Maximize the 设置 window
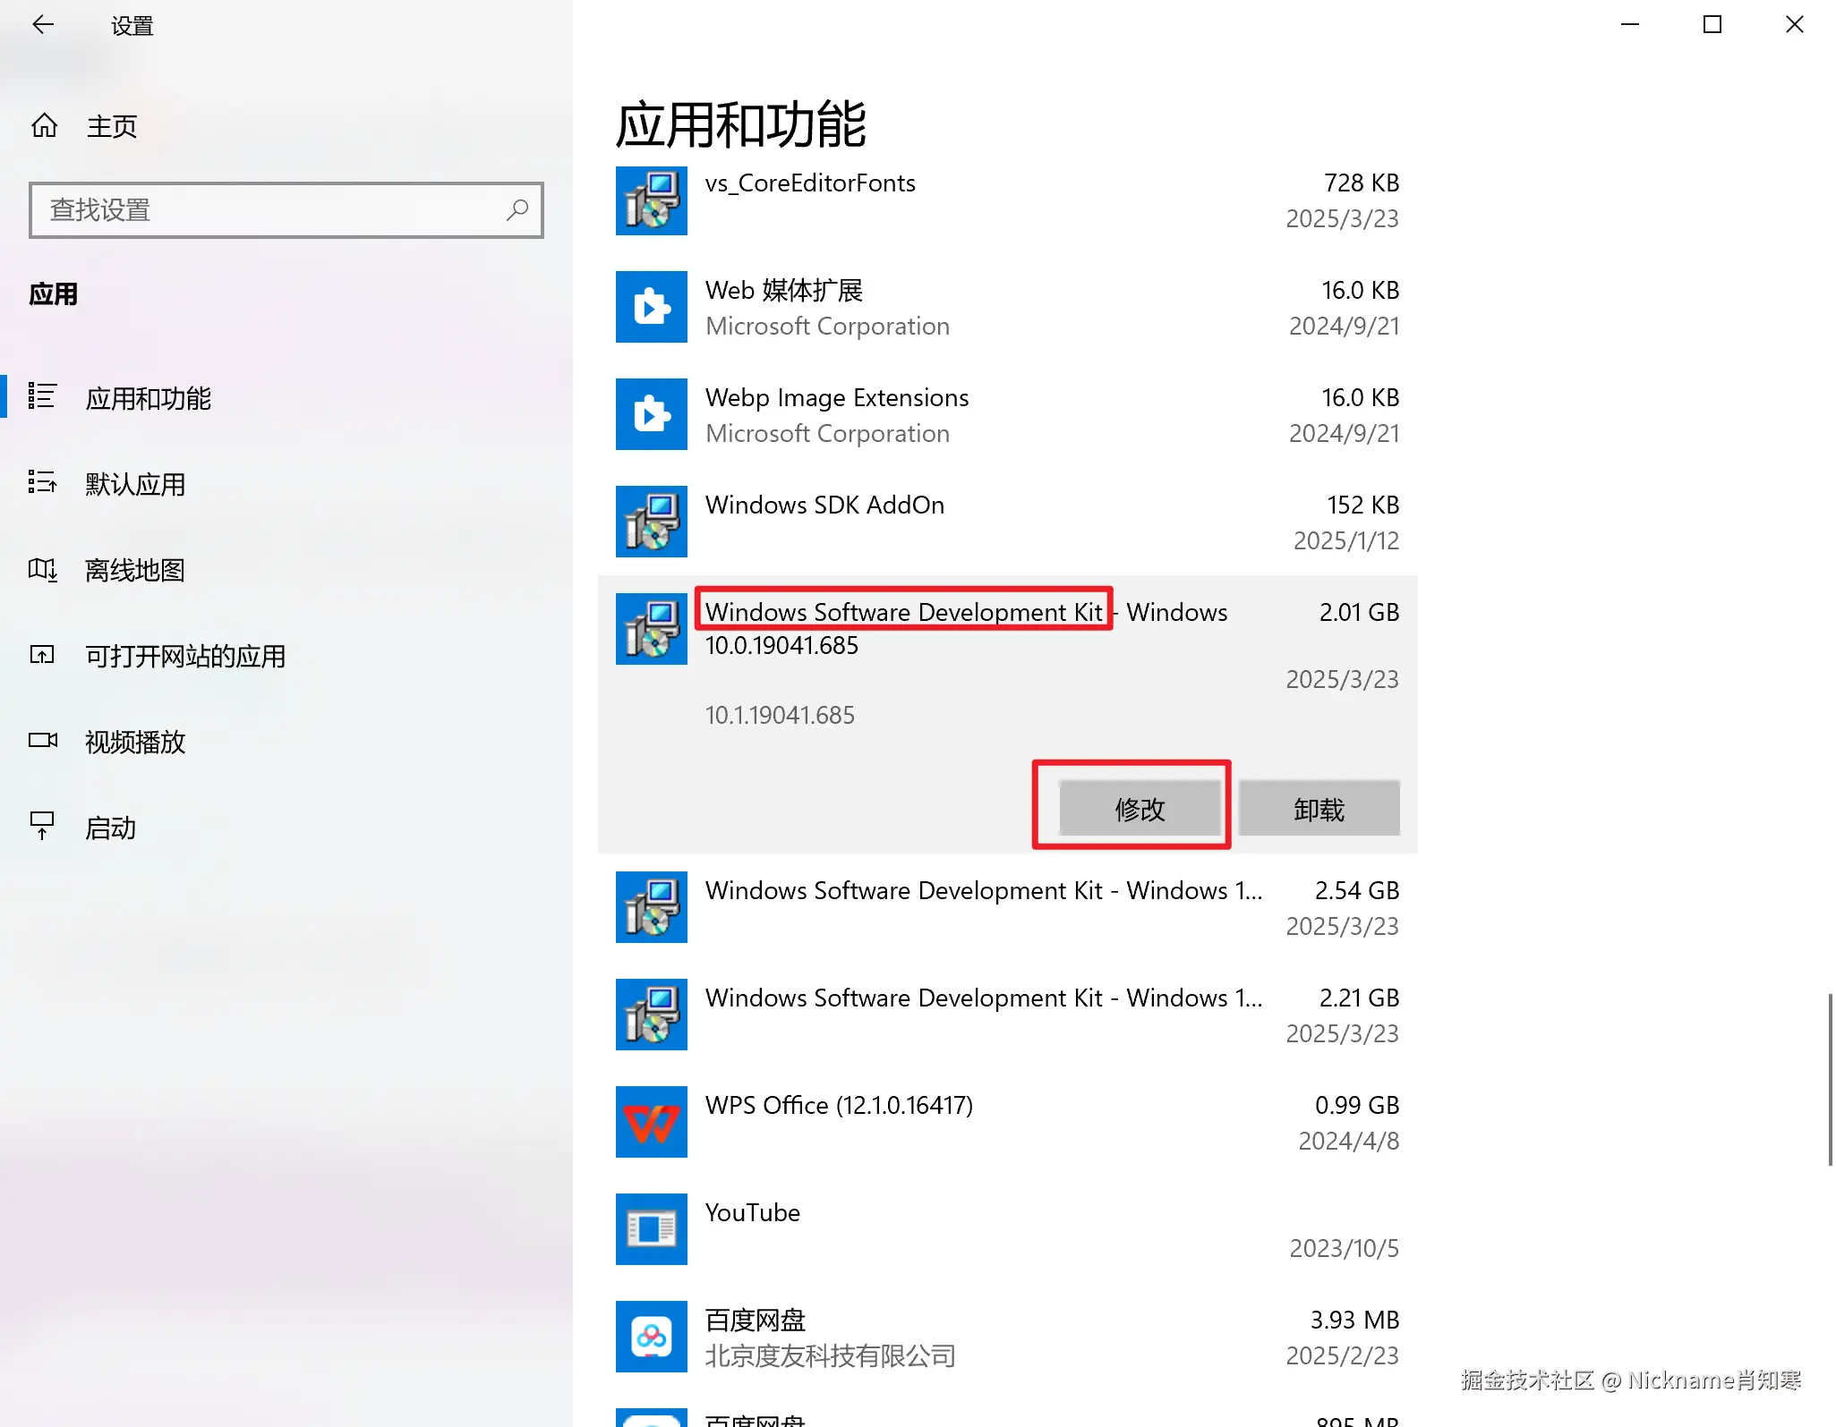This screenshot has width=1836, height=1427. point(1712,24)
